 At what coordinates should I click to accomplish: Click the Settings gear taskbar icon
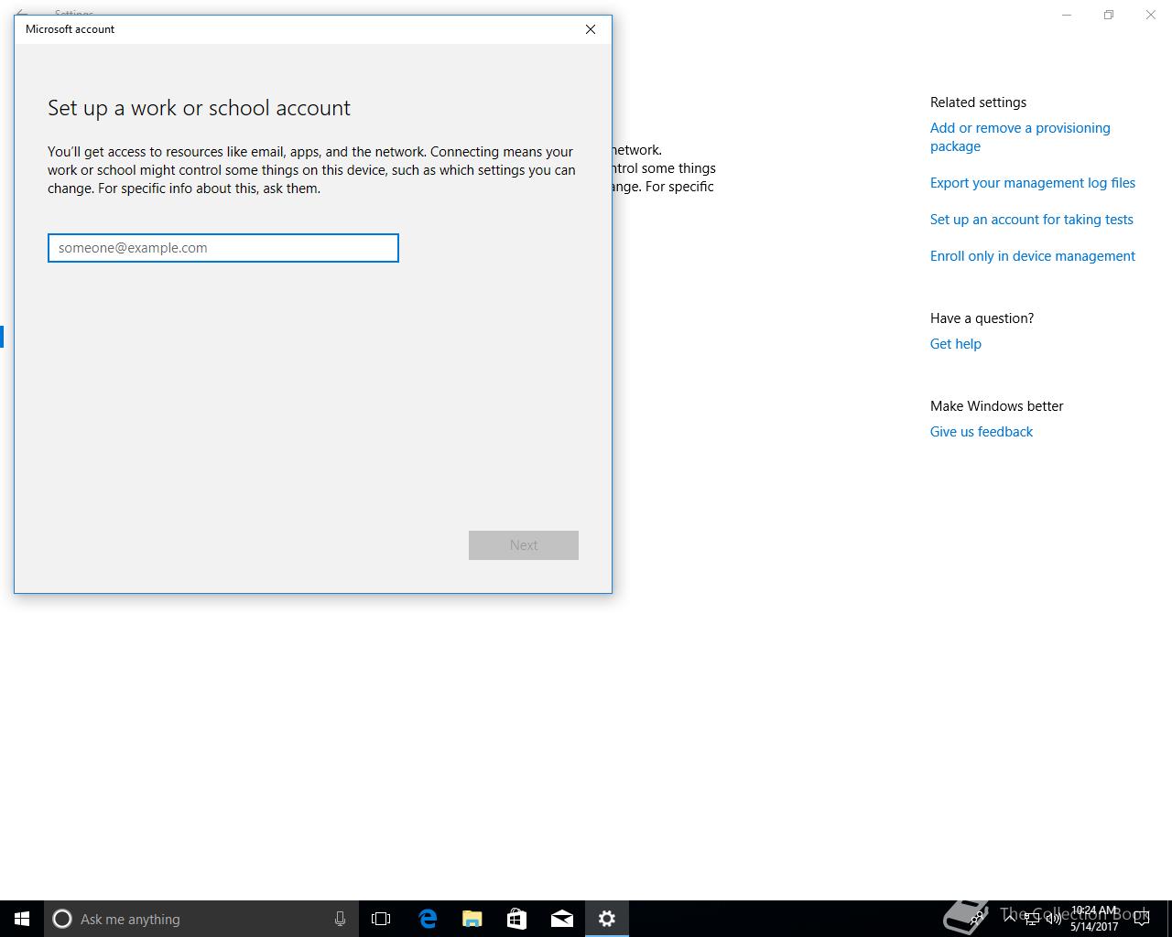coord(607,919)
